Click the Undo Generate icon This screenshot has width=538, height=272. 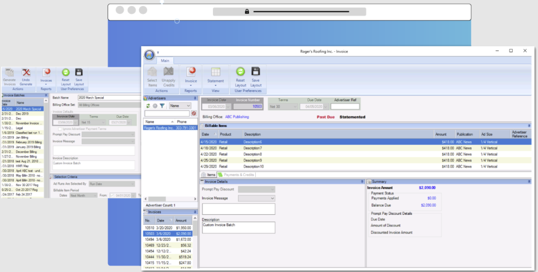[26, 73]
